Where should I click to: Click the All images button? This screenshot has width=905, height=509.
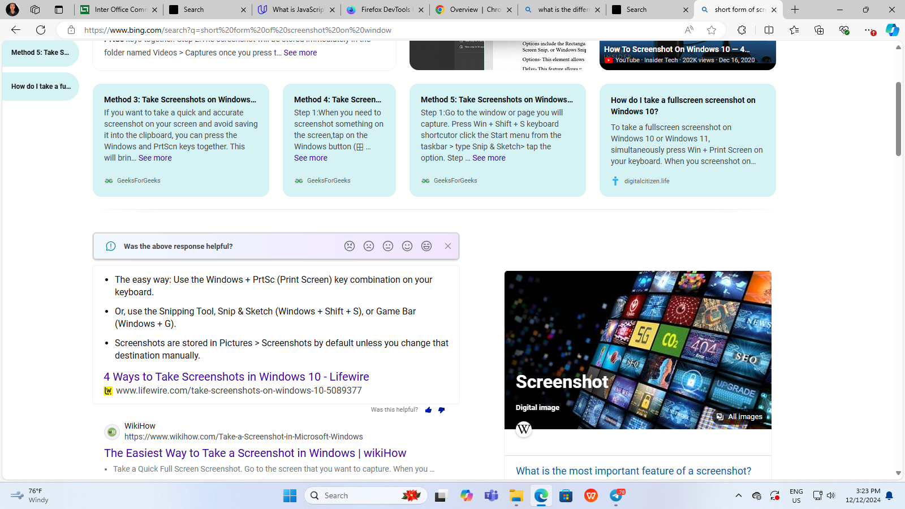point(739,417)
